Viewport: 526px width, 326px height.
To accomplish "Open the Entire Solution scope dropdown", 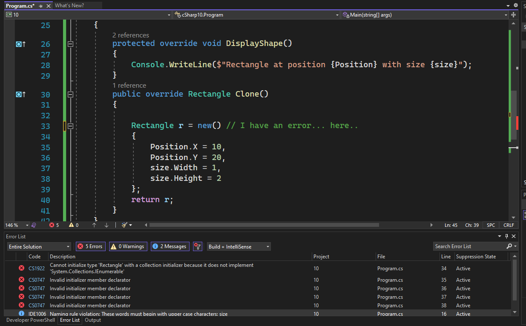I will pos(39,247).
